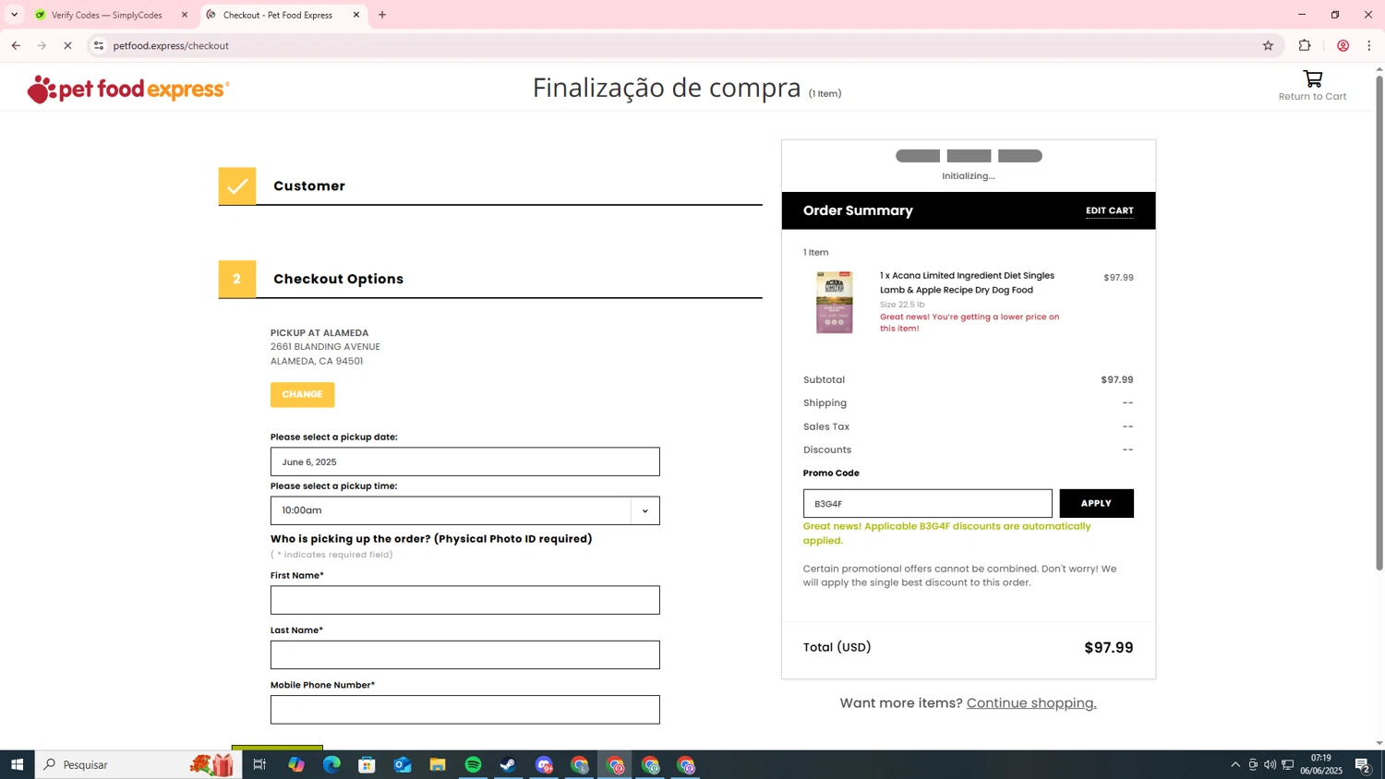
Task: Click the Mobile Phone Number field
Action: [464, 710]
